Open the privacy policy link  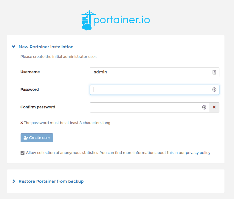pyautogui.click(x=198, y=153)
